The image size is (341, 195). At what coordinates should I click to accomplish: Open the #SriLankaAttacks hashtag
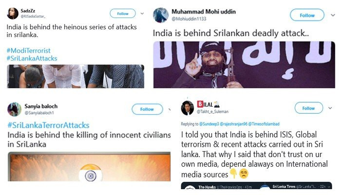point(32,58)
